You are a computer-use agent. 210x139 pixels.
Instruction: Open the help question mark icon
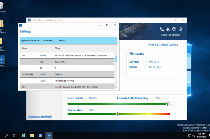(x=174, y=29)
